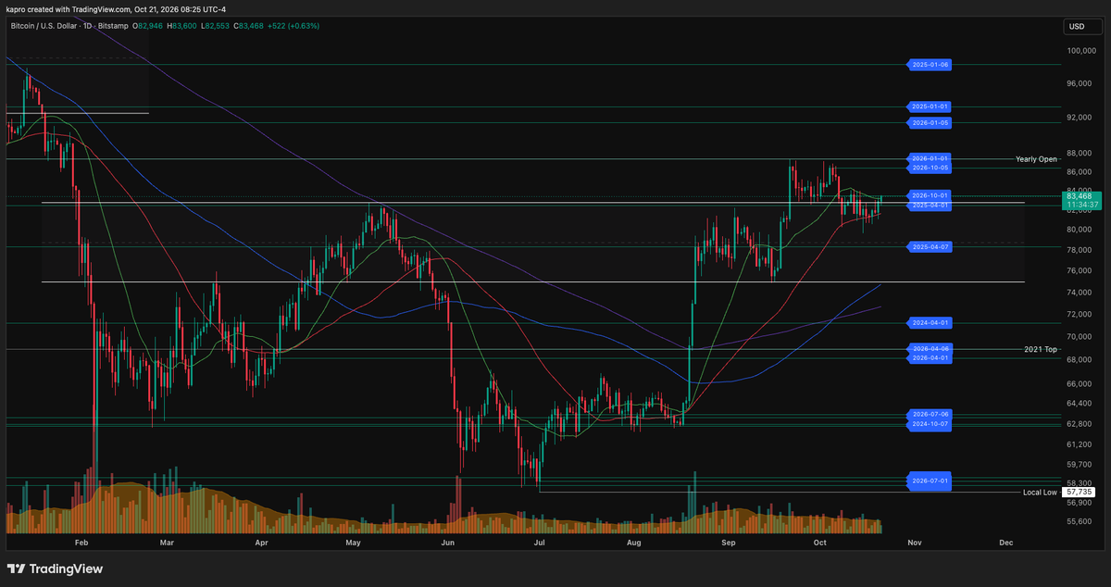This screenshot has height=587, width=1111.
Task: Select the 2026-04-01 level label
Action: click(x=930, y=357)
